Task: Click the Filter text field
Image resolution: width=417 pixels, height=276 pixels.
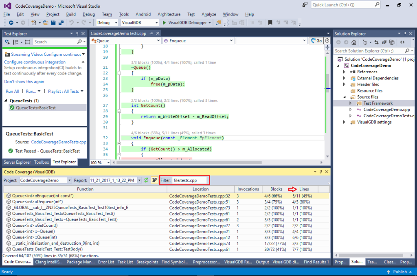Action: click(x=190, y=180)
